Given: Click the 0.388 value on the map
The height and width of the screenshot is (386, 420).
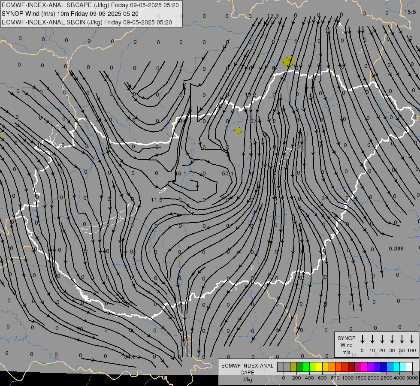Looking at the screenshot, I should 396,249.
